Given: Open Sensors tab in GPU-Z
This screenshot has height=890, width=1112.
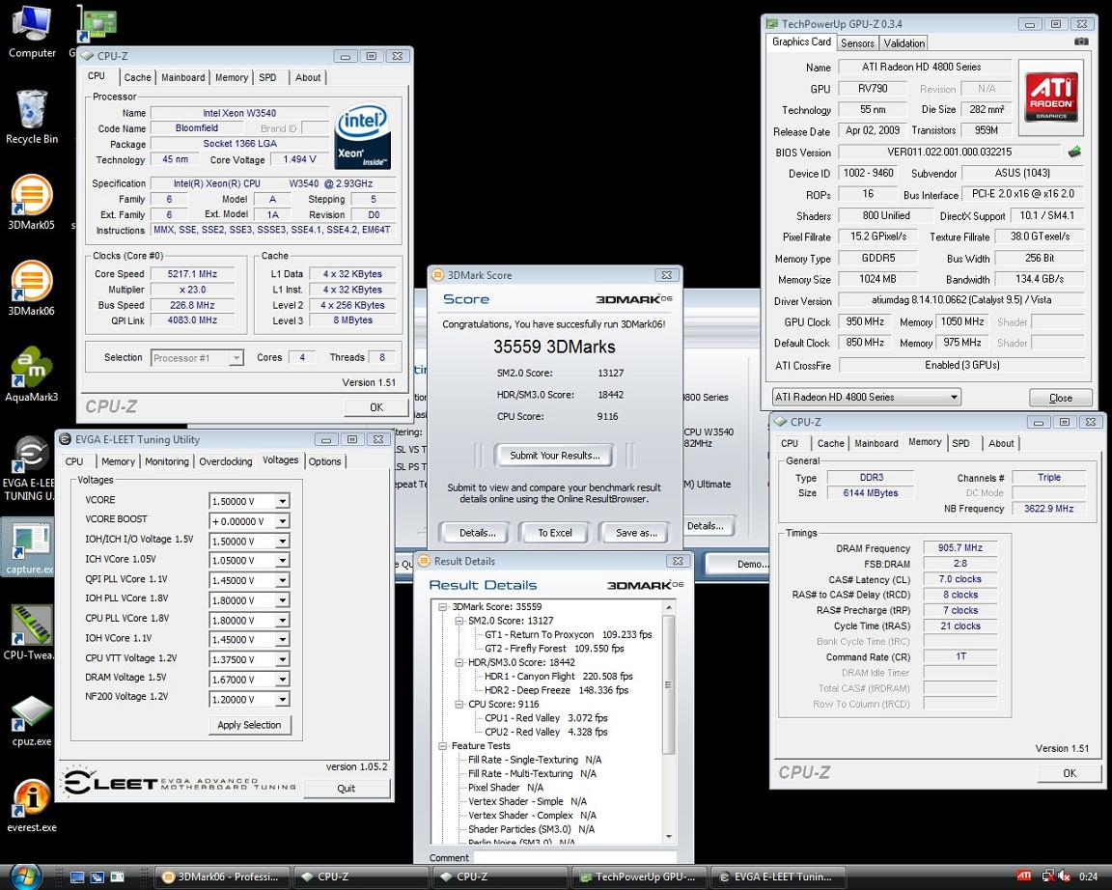Looking at the screenshot, I should 857,43.
